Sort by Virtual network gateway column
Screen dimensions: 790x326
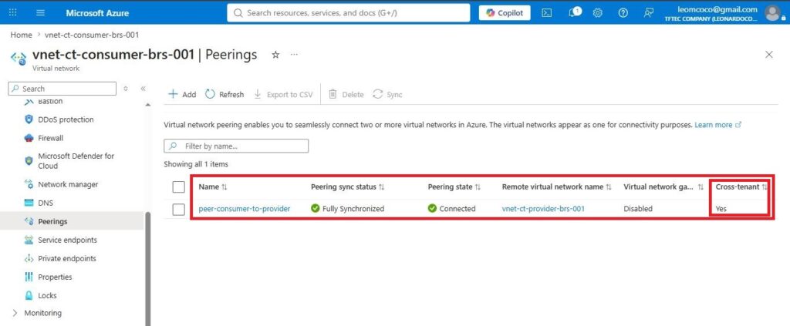pyautogui.click(x=663, y=187)
